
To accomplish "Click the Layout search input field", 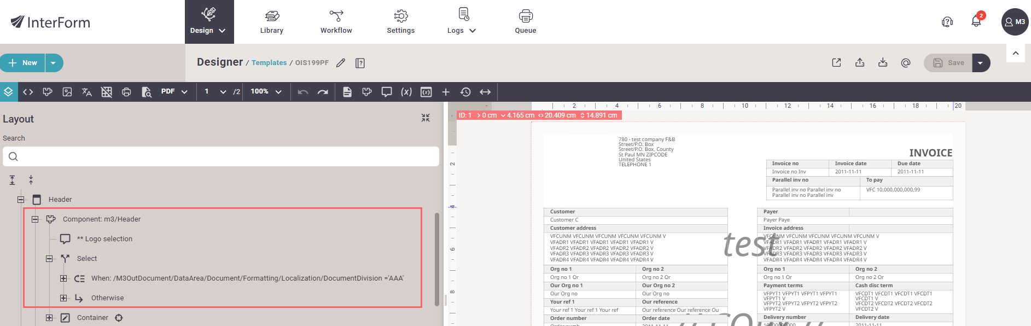I will coord(221,156).
